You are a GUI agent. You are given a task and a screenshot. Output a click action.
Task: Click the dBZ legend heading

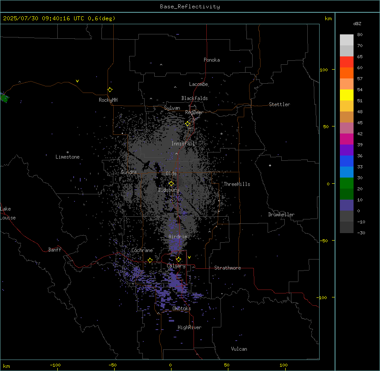[x=357, y=23]
